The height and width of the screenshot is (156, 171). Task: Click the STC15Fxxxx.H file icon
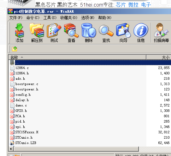pos(12,132)
